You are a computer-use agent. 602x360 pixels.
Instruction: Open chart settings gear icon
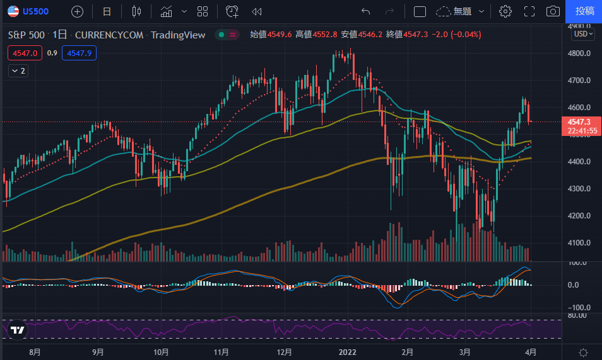[x=505, y=11]
